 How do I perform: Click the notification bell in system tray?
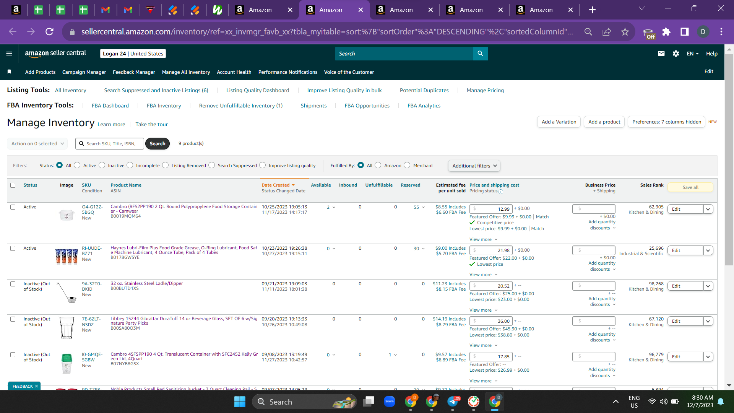(x=721, y=402)
